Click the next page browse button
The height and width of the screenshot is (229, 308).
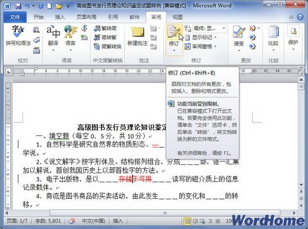click(301, 206)
